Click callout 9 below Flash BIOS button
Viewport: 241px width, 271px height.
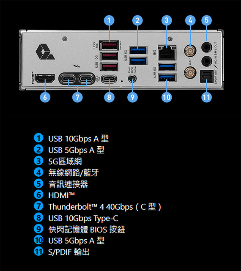[x=132, y=97]
